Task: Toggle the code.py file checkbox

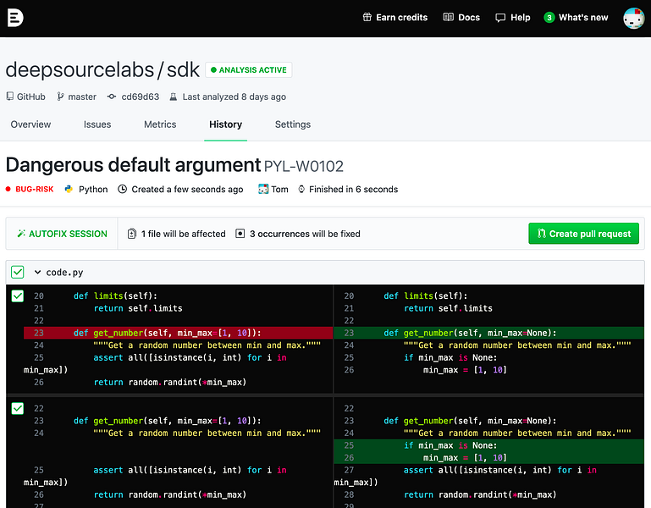Action: tap(18, 272)
